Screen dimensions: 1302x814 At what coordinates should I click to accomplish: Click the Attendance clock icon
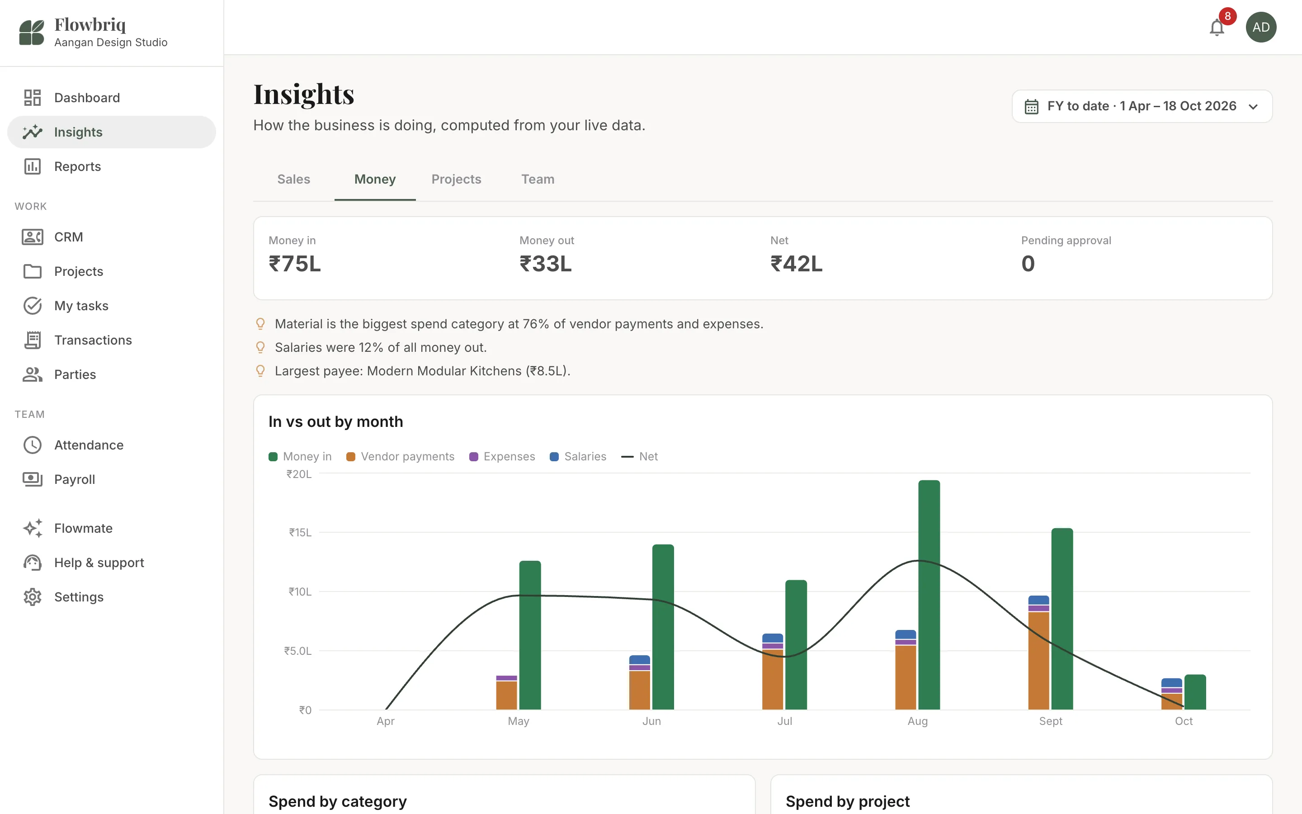(x=32, y=445)
